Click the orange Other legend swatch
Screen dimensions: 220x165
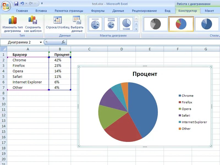click(x=180, y=129)
